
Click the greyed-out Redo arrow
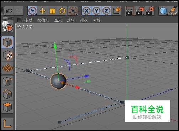click(19, 11)
